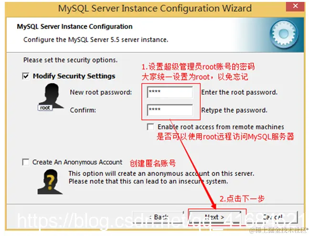
Task: Click the wizard title bar text
Action: point(155,9)
